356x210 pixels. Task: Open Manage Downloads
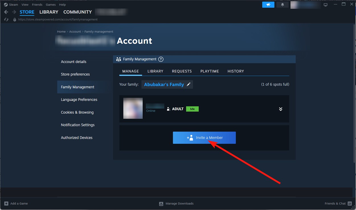tap(176, 203)
